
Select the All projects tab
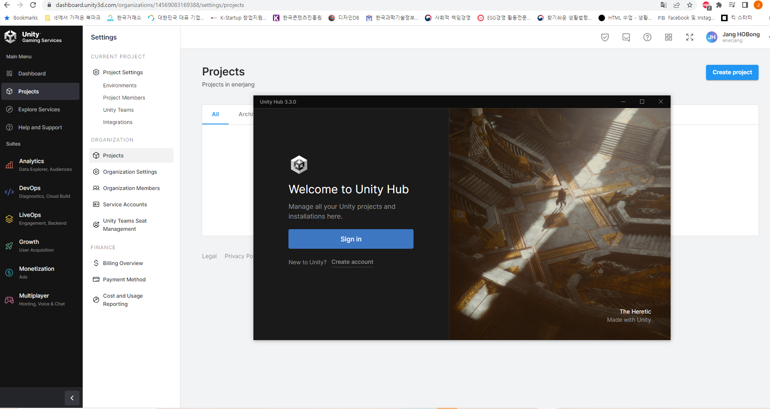click(x=216, y=114)
